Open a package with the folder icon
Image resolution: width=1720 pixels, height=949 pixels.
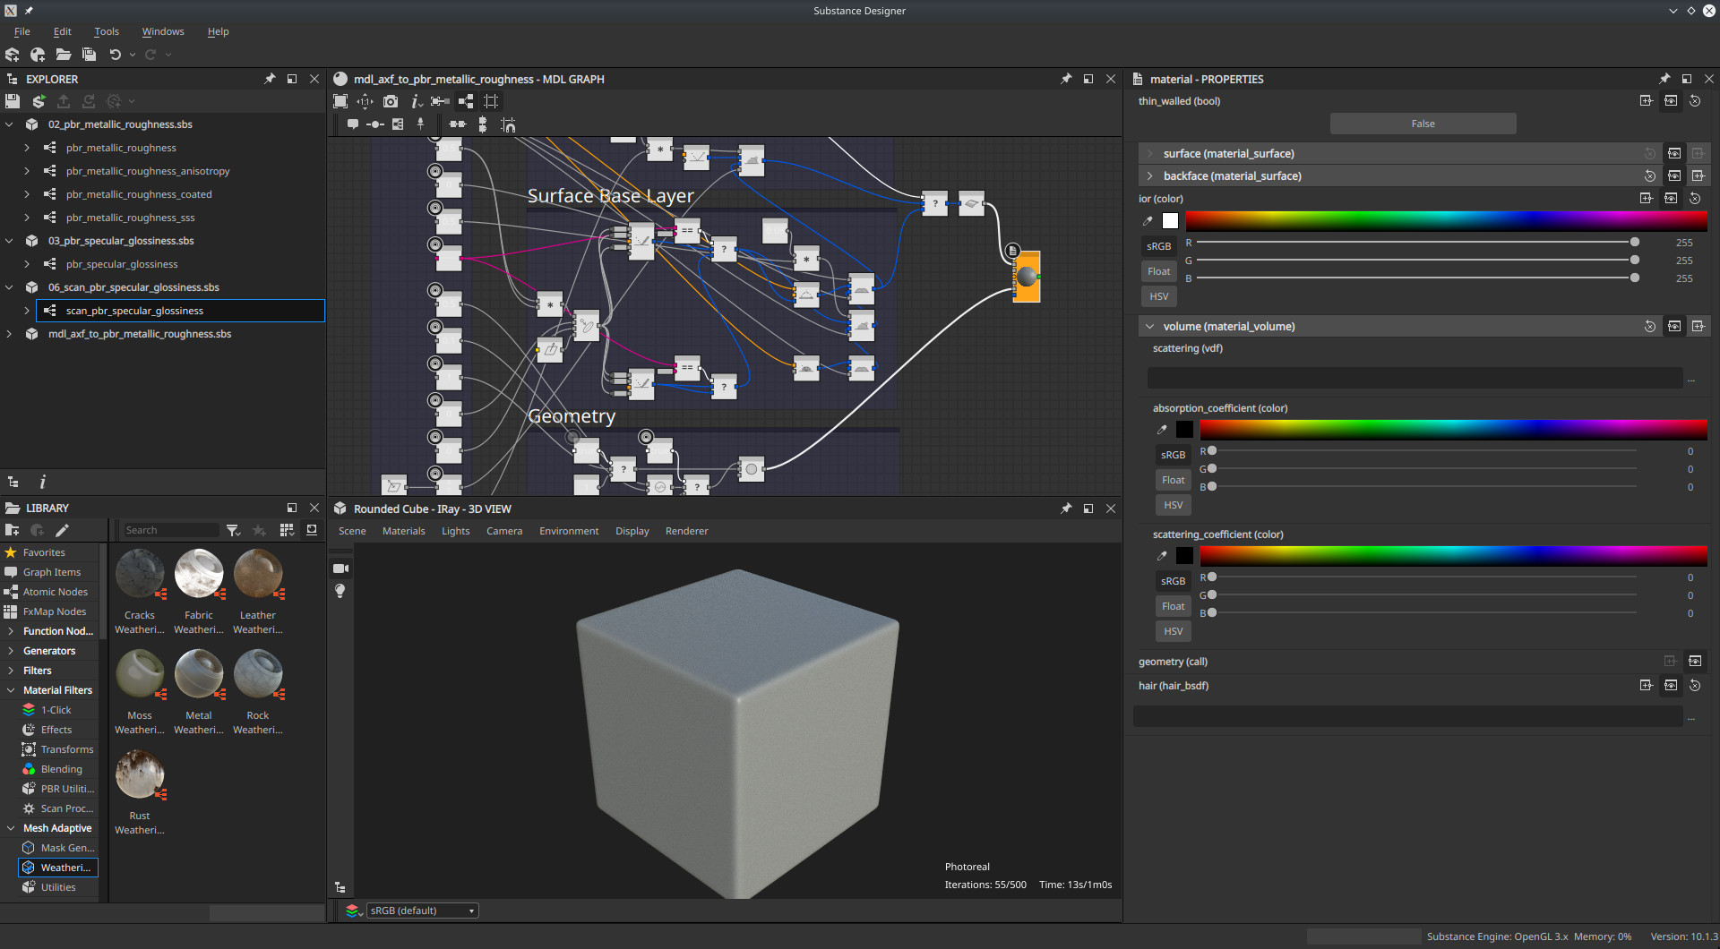(x=64, y=55)
